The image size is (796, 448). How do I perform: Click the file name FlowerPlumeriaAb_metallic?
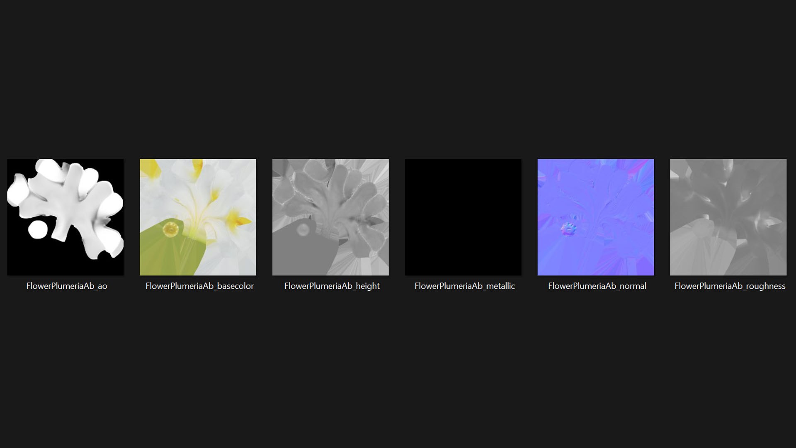465,286
